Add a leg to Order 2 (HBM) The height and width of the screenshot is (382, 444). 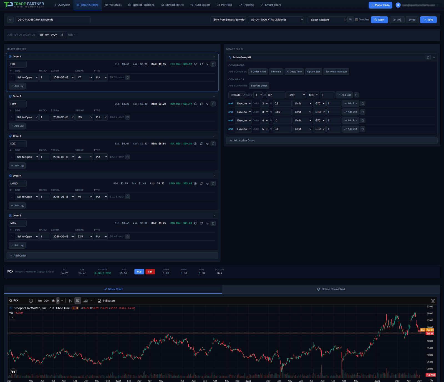[17, 126]
